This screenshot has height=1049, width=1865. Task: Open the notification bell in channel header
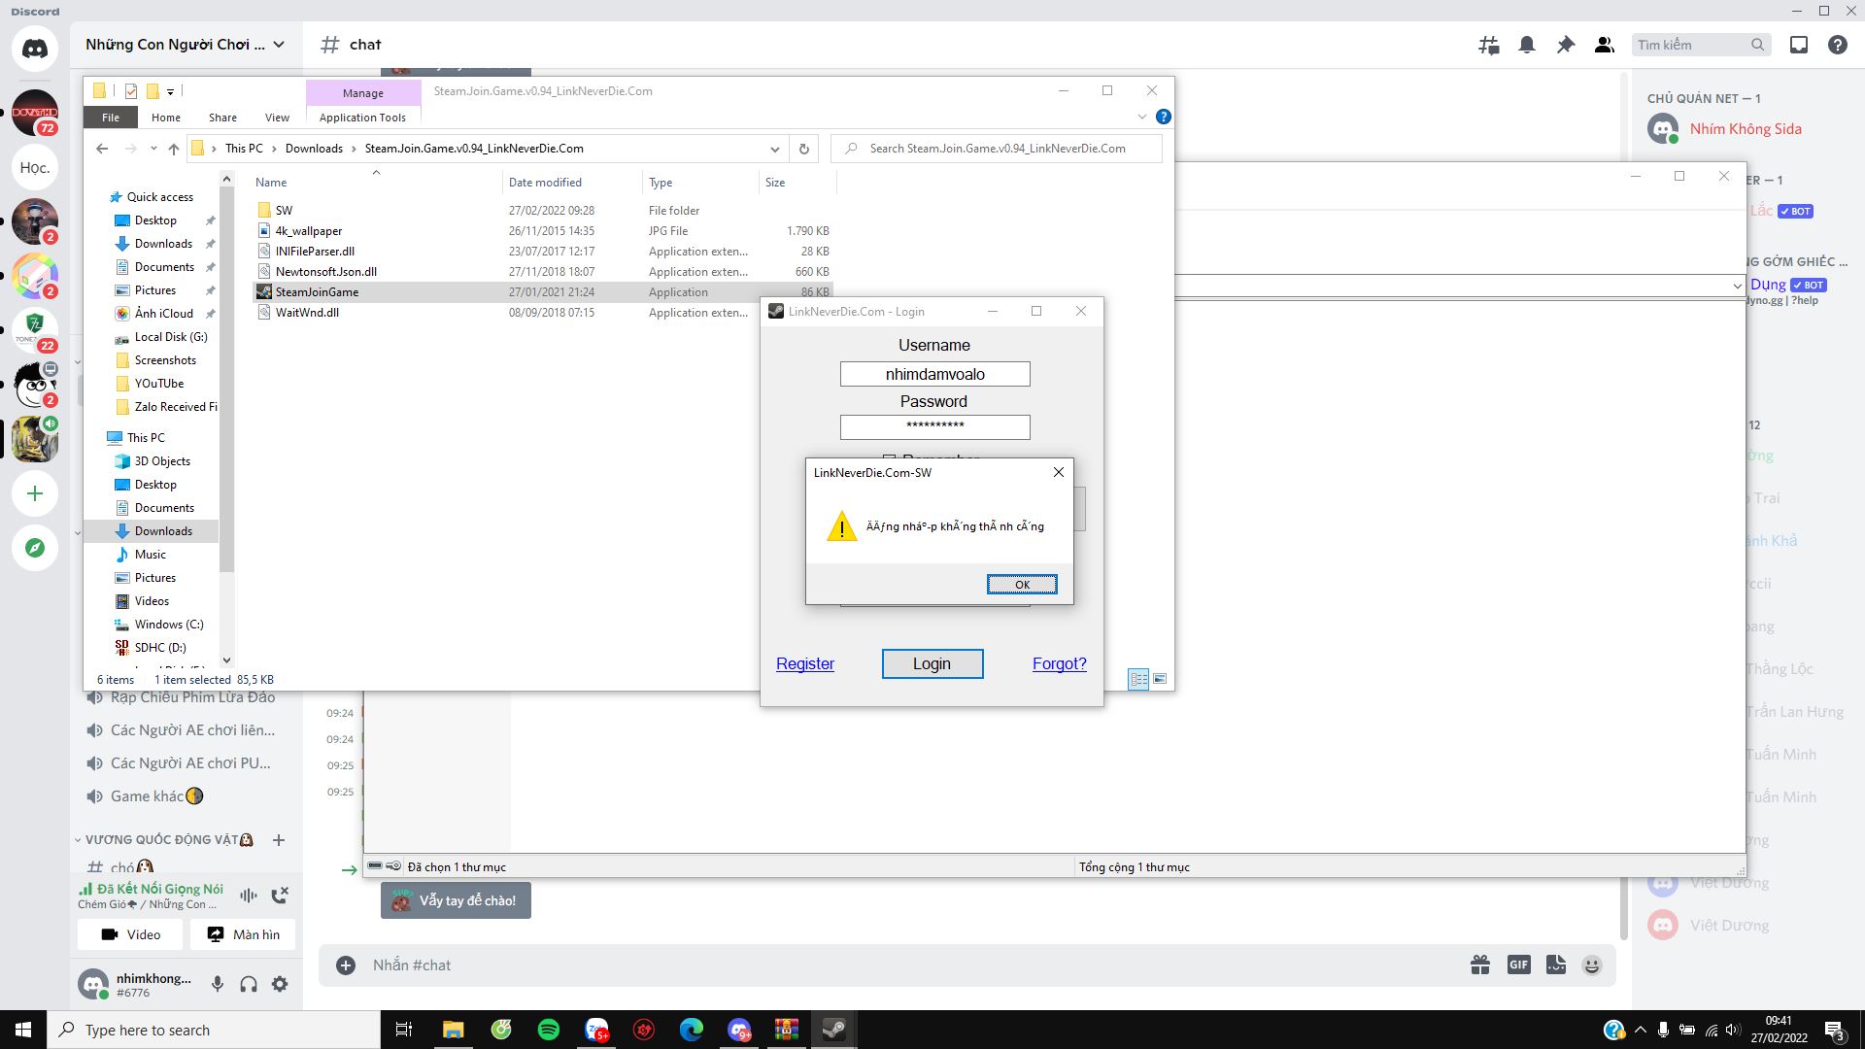tap(1527, 45)
